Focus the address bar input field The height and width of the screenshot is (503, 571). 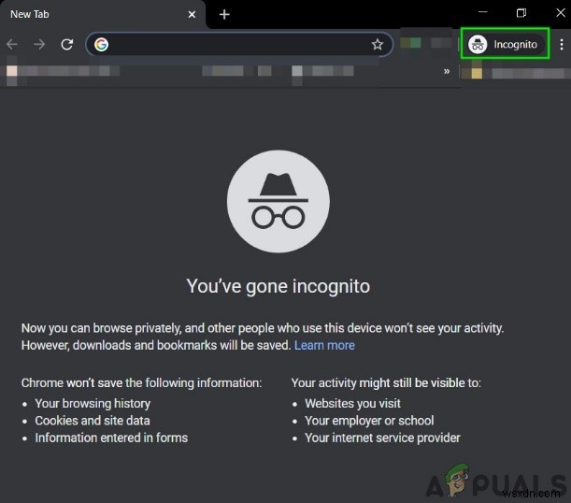point(234,44)
